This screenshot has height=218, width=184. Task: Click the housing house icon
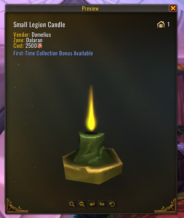pos(161,24)
